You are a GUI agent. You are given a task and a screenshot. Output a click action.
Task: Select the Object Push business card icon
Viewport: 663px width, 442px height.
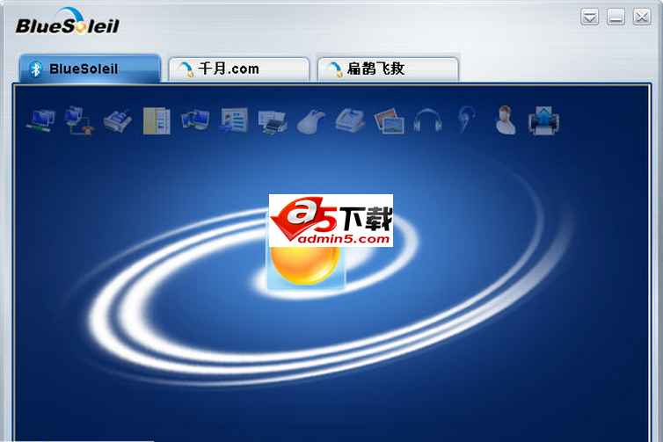click(234, 120)
